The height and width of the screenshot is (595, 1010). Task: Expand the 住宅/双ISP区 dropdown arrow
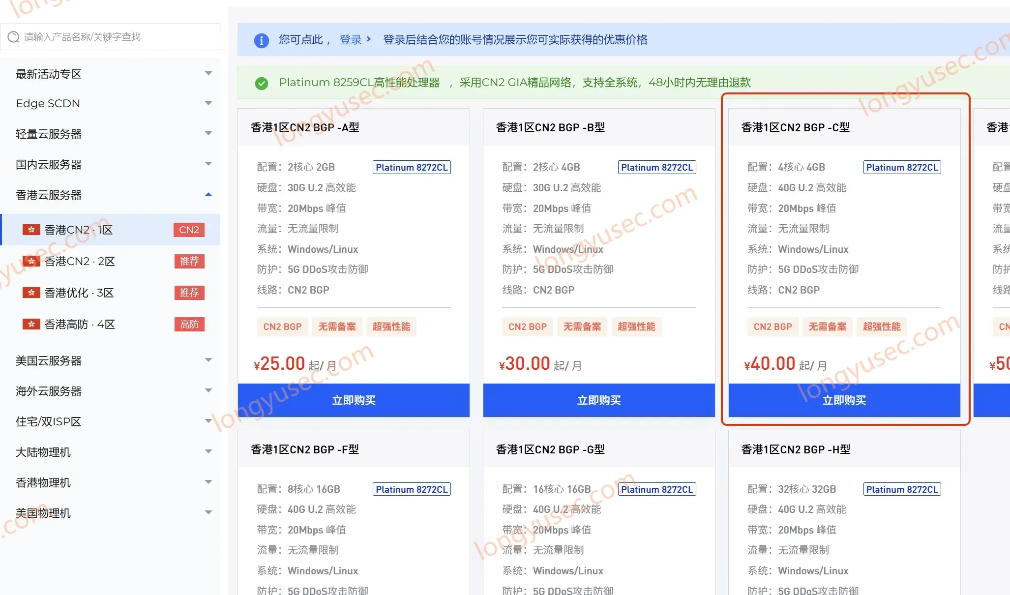pyautogui.click(x=208, y=421)
